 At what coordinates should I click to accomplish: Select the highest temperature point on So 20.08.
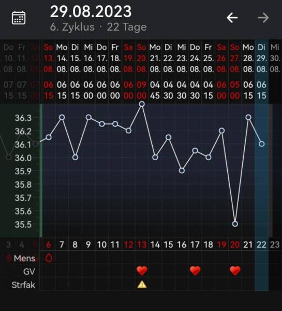point(142,104)
